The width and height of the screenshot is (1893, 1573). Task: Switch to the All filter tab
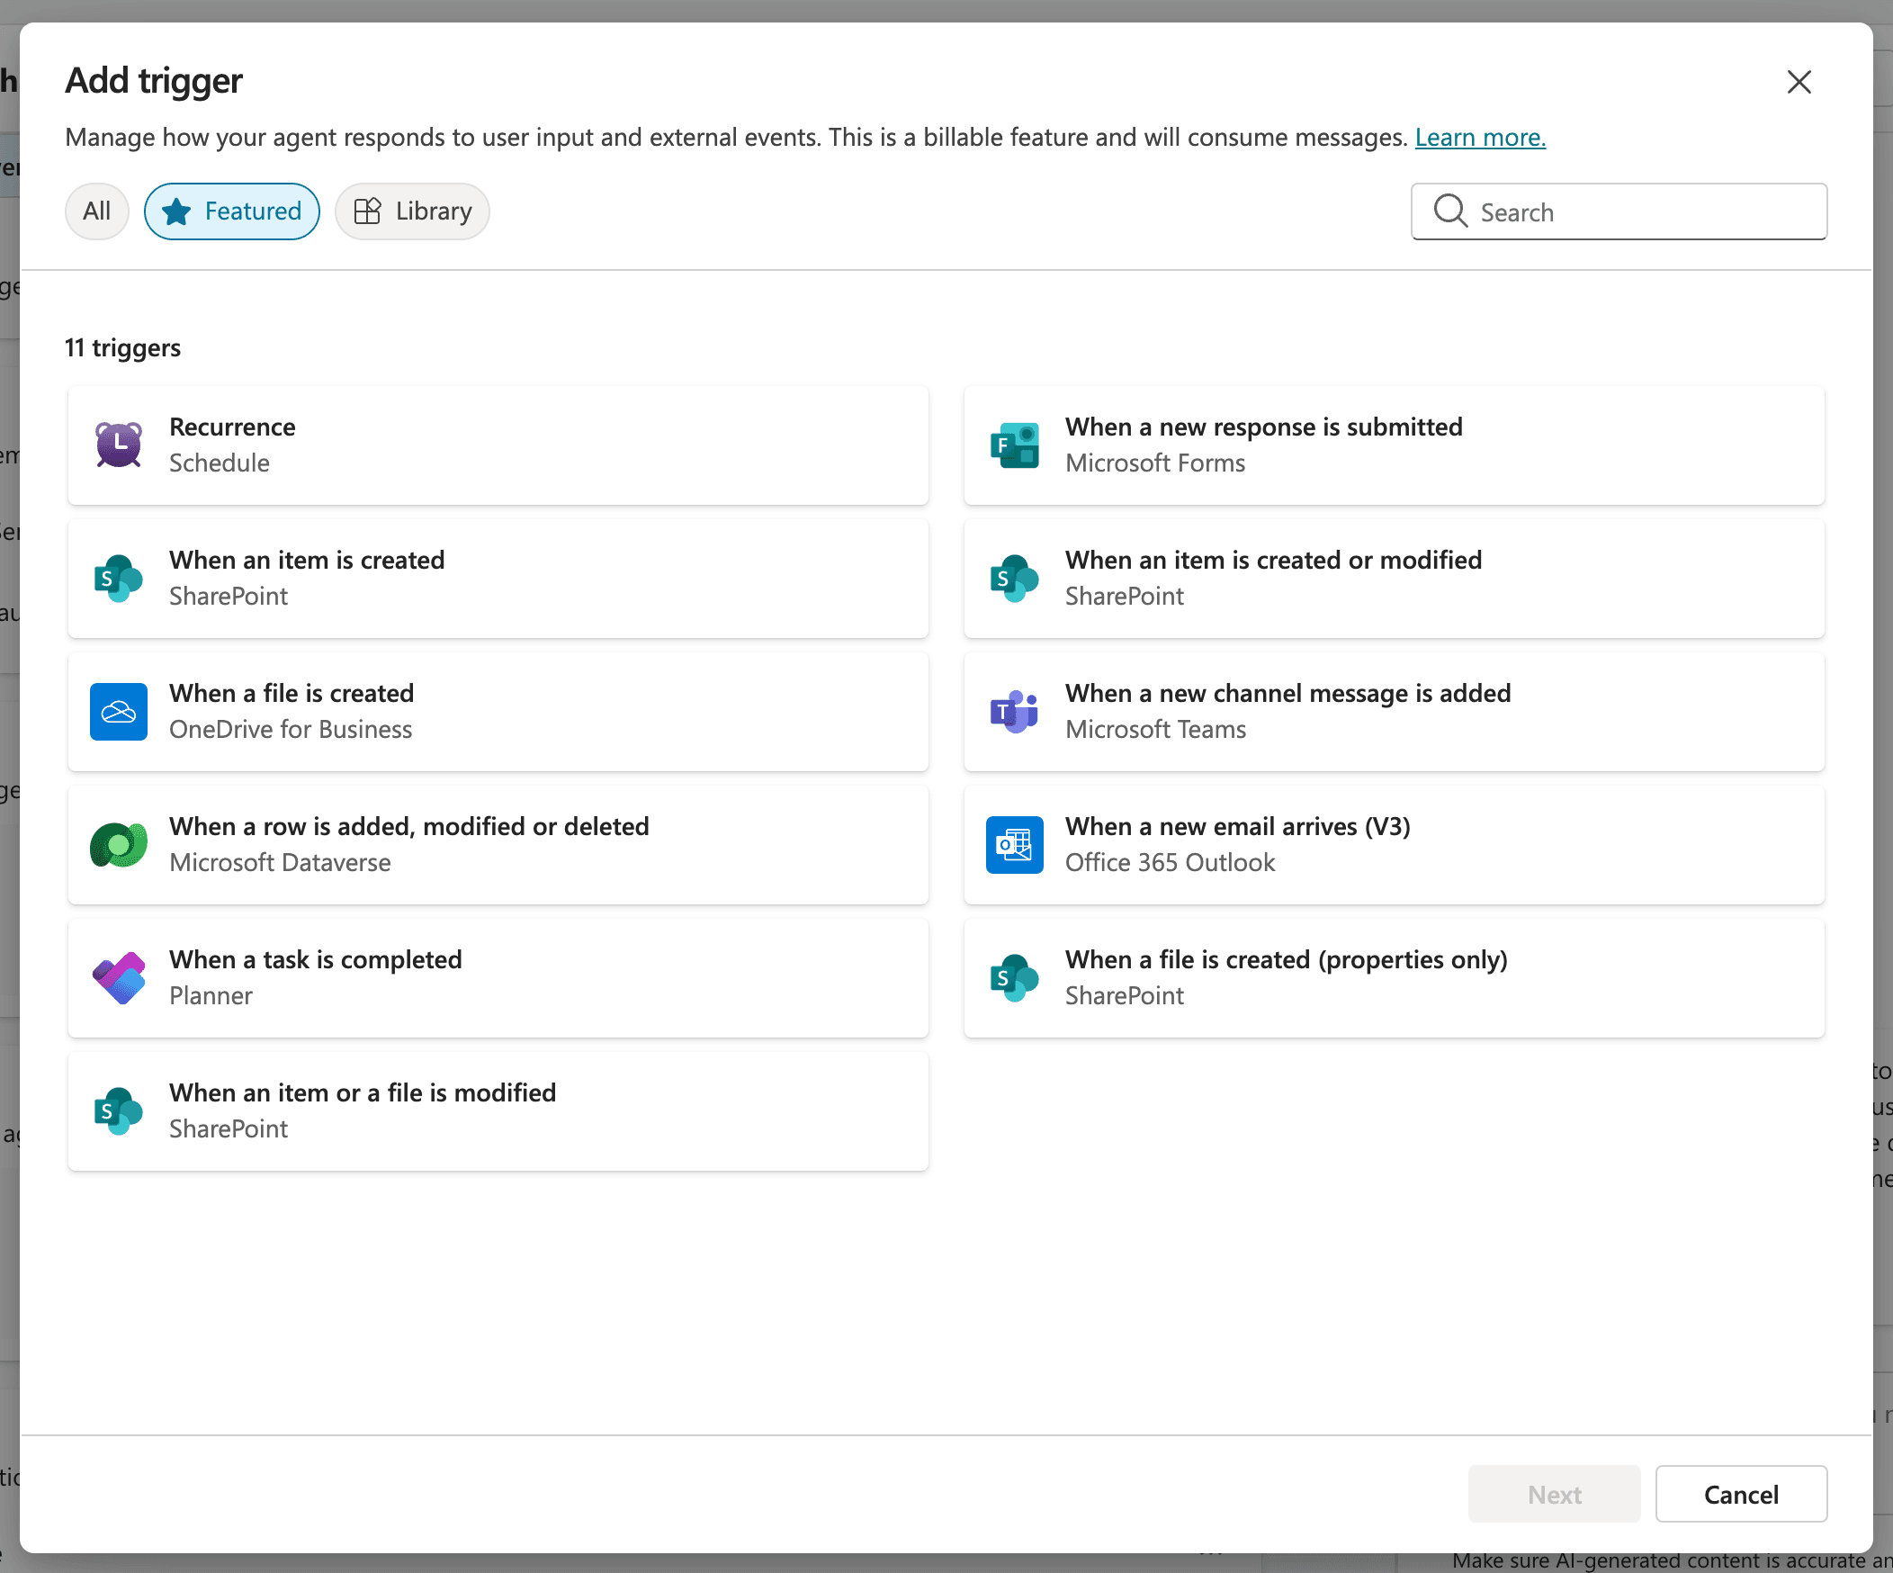point(96,211)
